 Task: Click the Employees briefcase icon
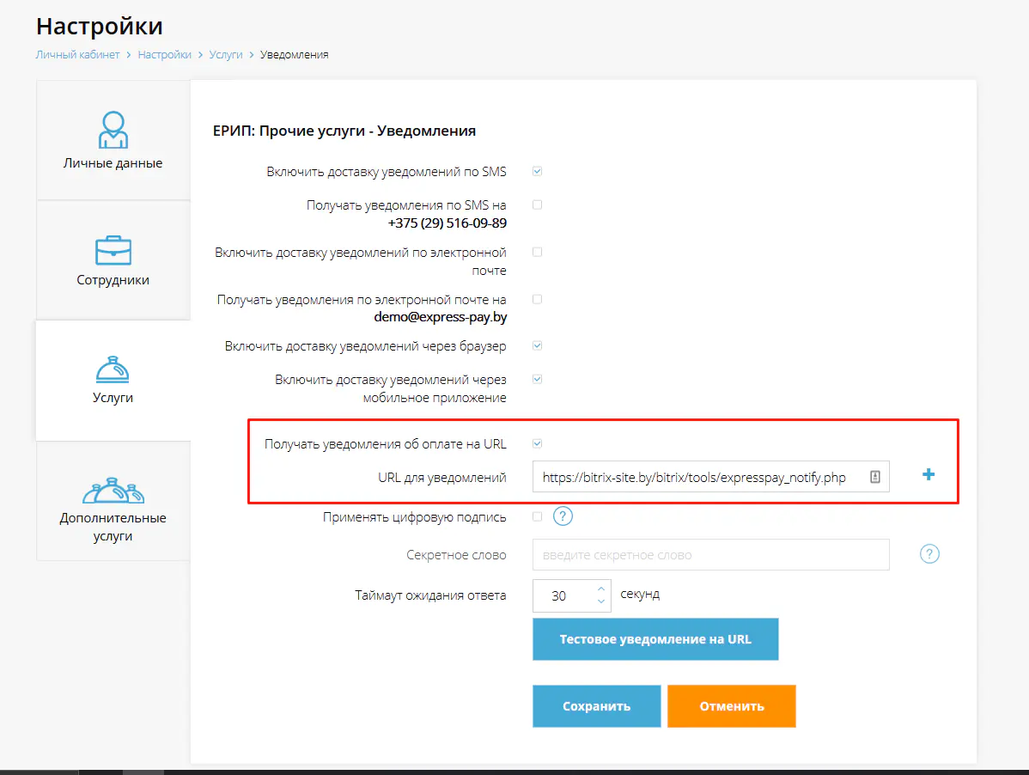[113, 249]
